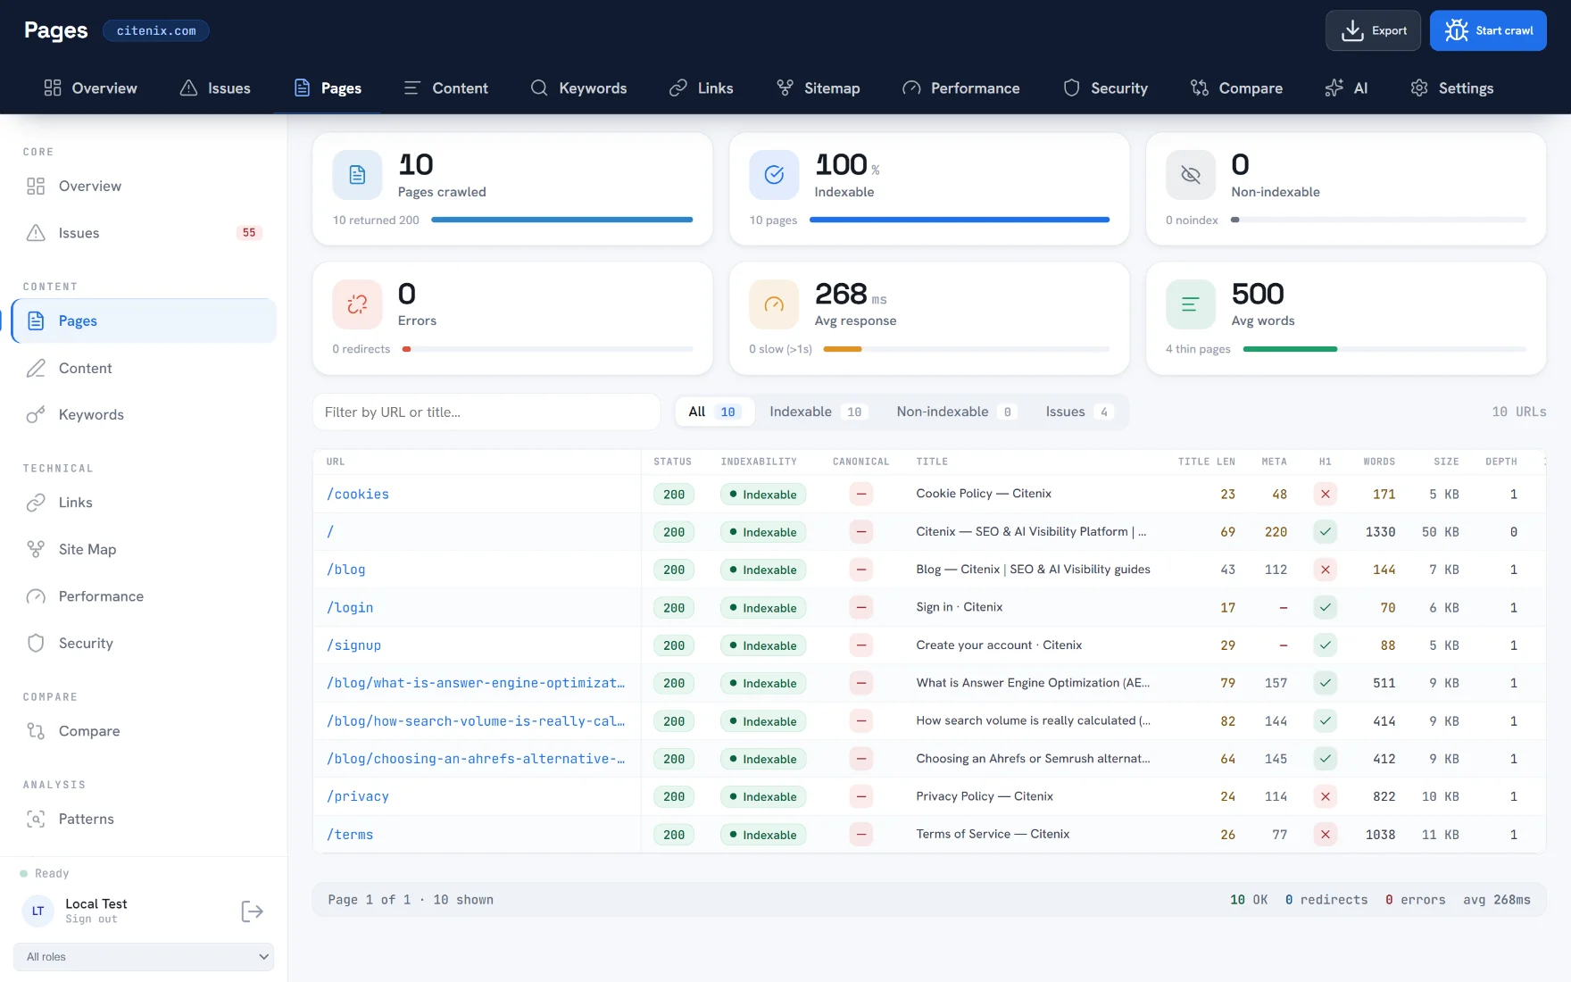Open the /blog URL link
1571x982 pixels.
point(346,570)
